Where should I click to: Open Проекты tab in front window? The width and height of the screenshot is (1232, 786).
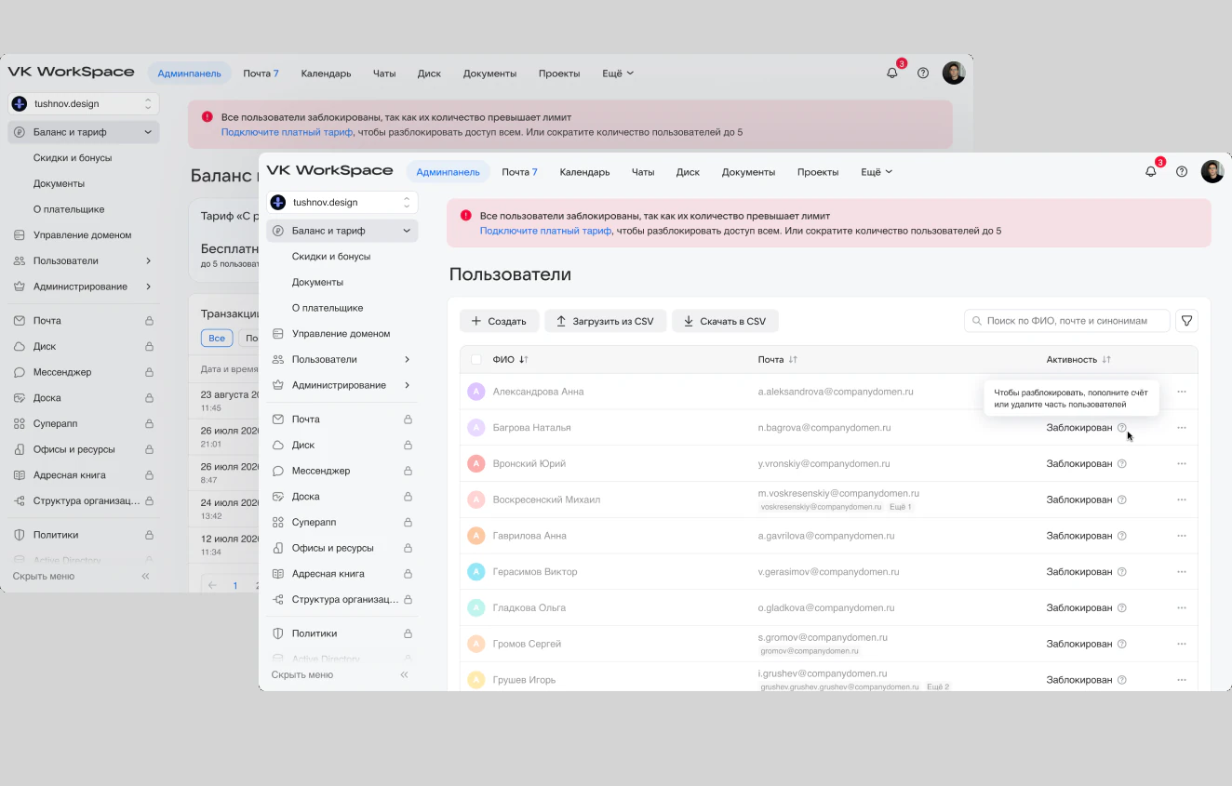pyautogui.click(x=818, y=172)
